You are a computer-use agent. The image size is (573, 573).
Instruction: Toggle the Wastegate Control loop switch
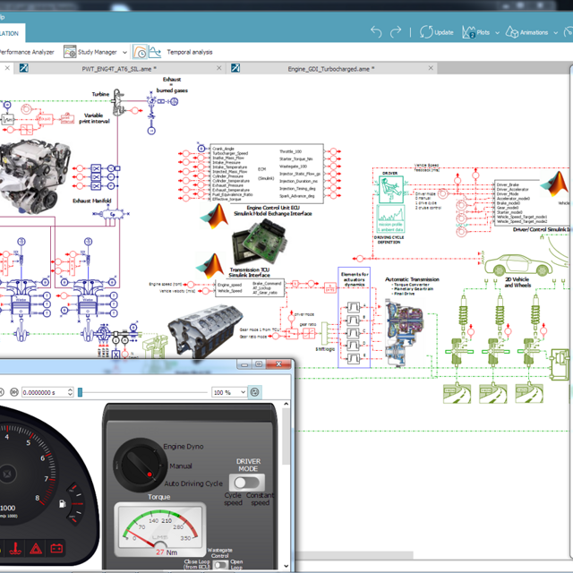tap(219, 565)
